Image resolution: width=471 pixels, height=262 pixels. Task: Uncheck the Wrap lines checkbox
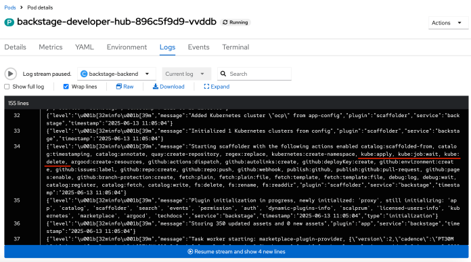[66, 87]
